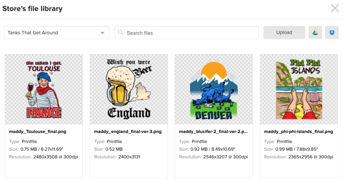Image resolution: width=343 pixels, height=181 pixels.
Task: Select the Toulouse France design thumbnail
Action: pos(44,89)
